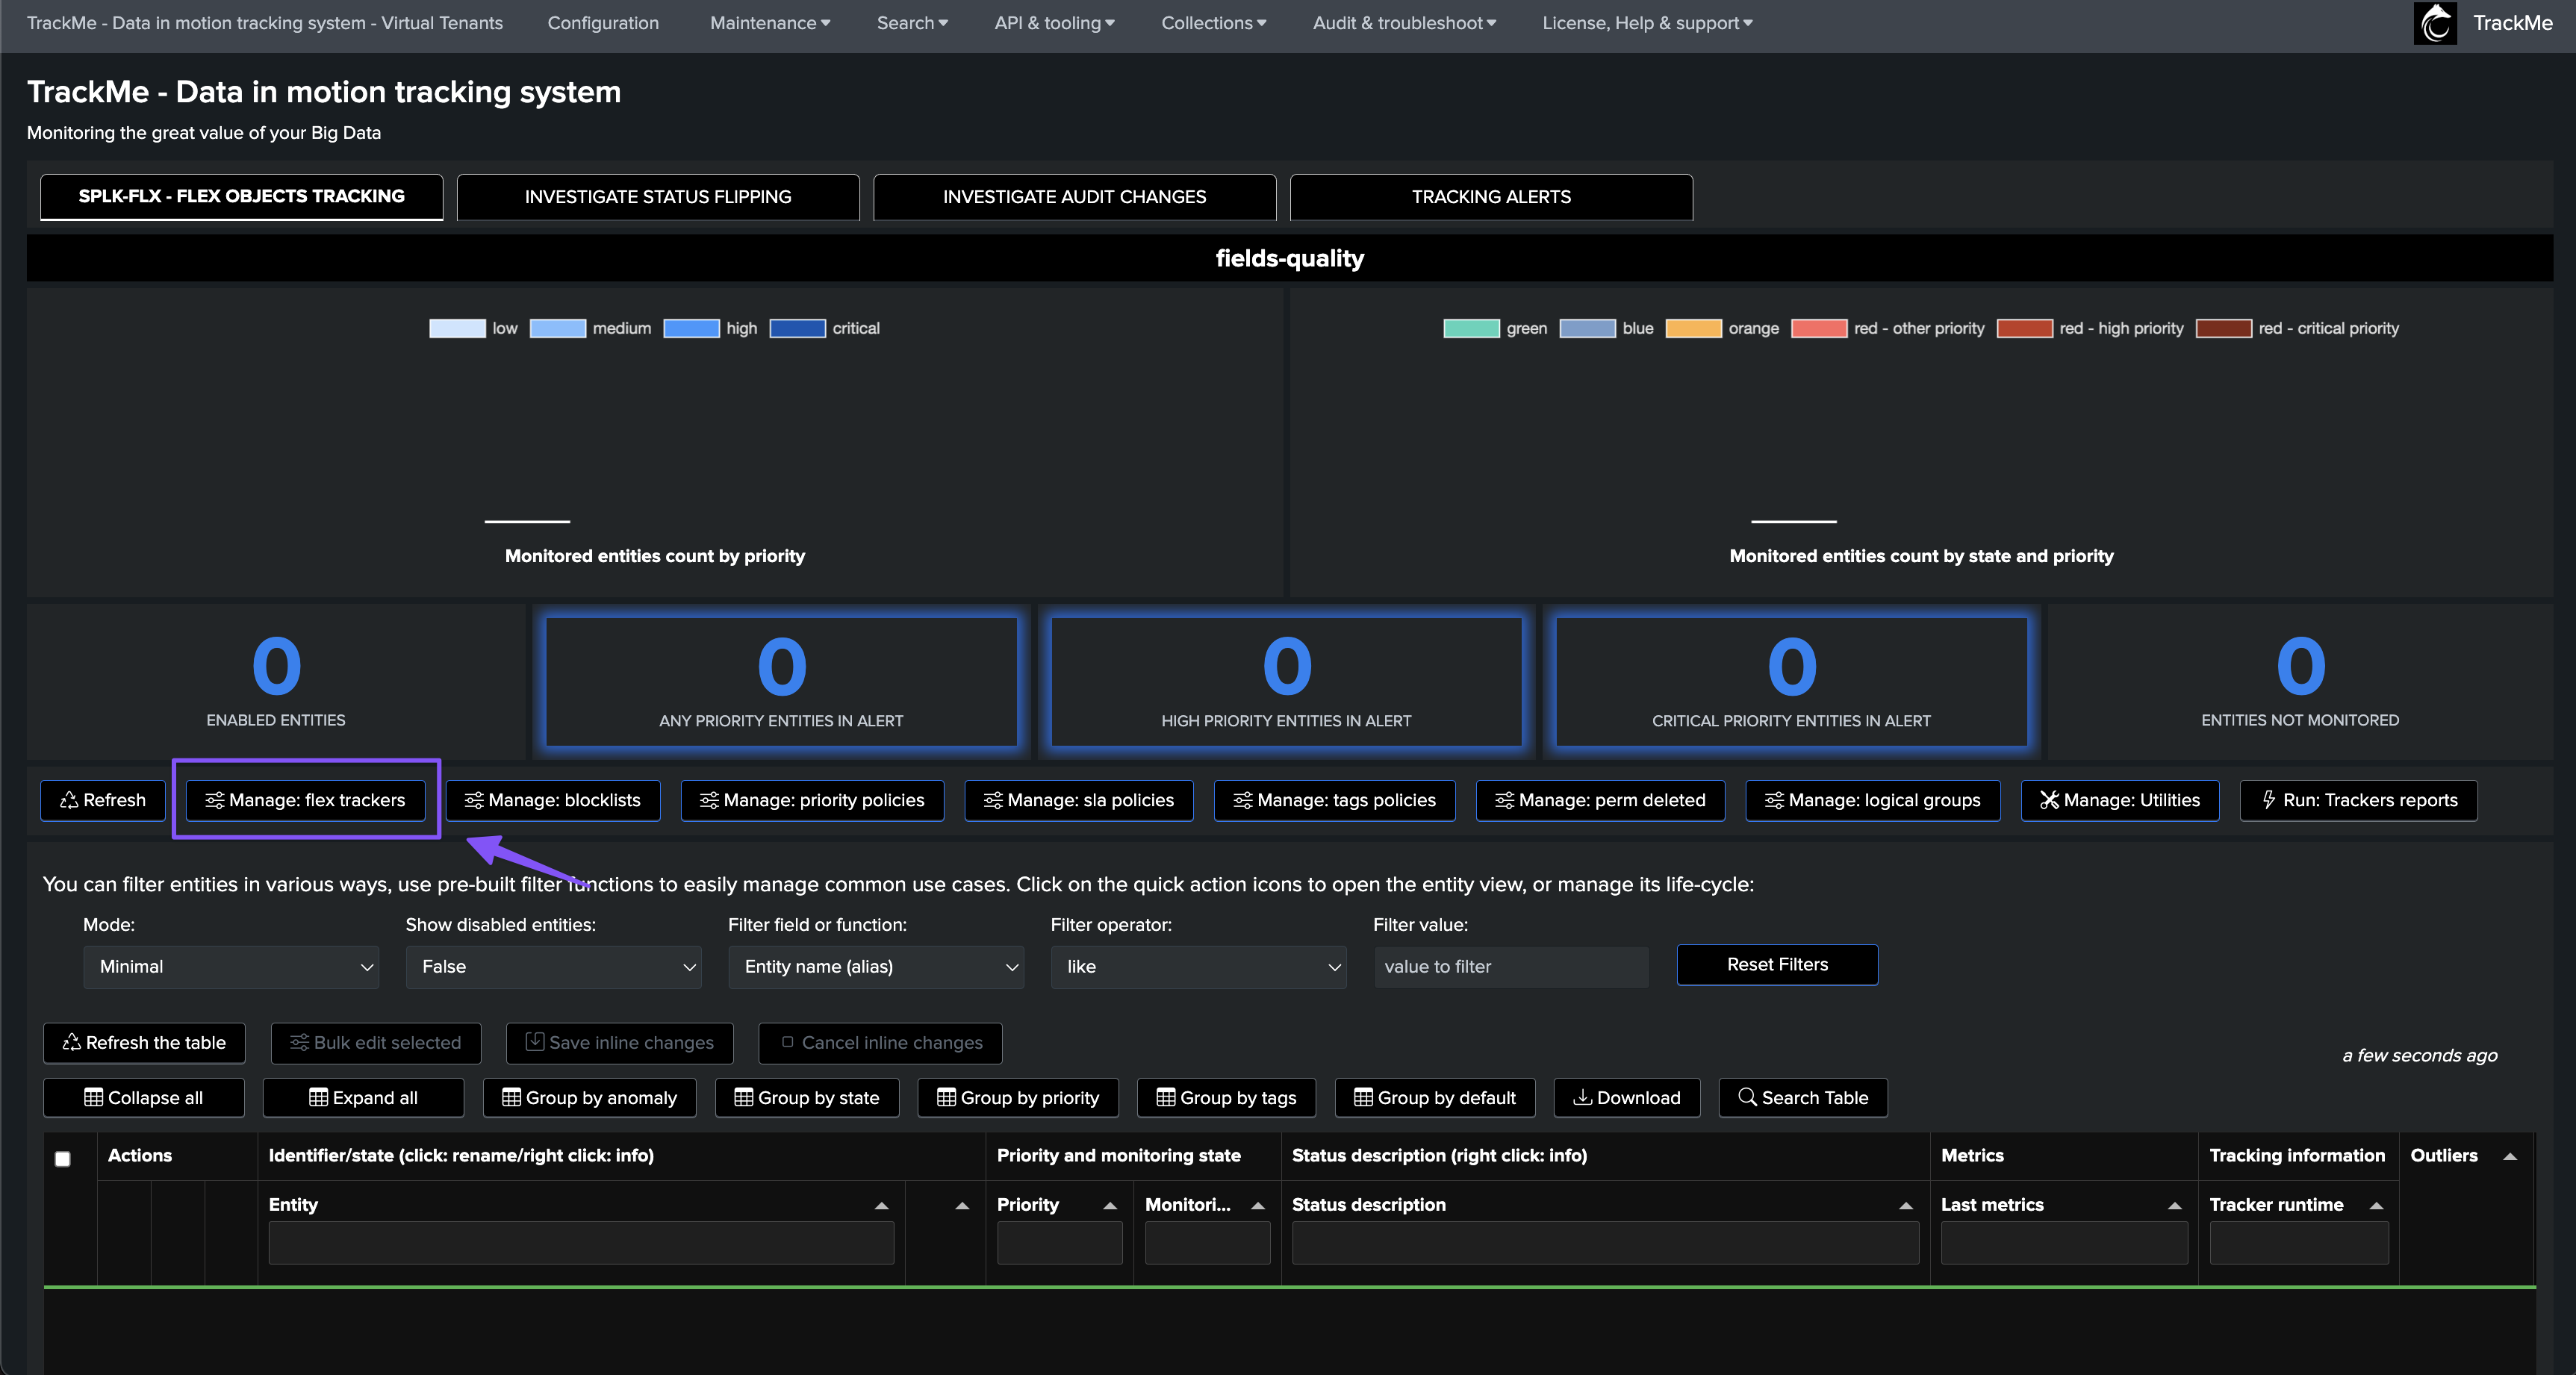The image size is (2576, 1375).
Task: Sort by Priority column arrow
Action: coord(1110,1206)
